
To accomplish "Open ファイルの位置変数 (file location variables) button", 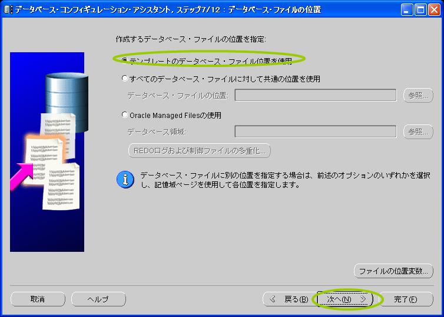I will point(393,271).
